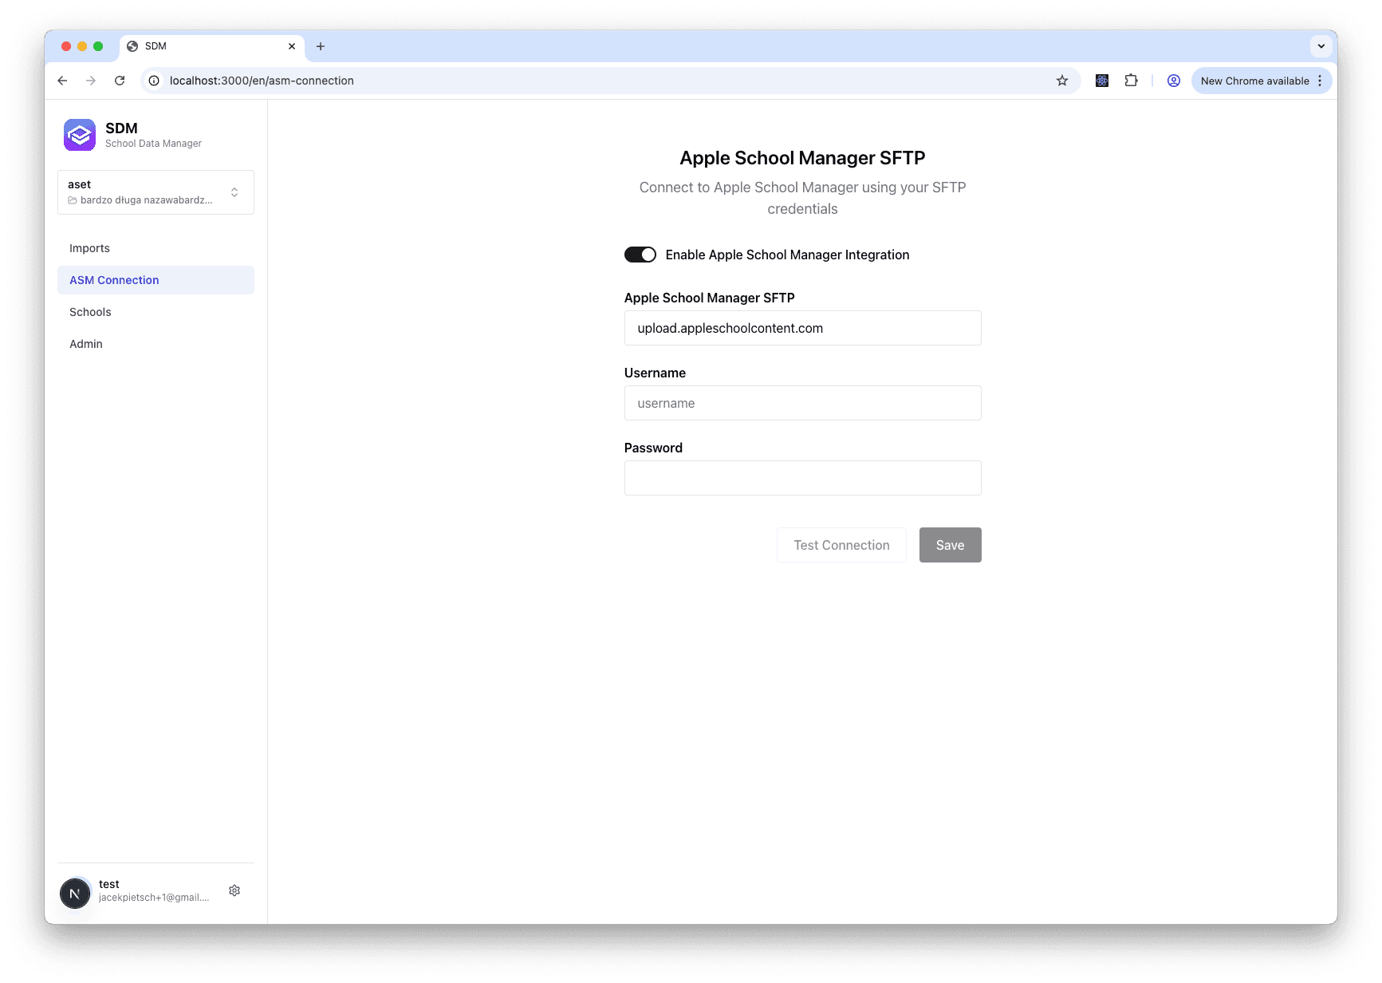Open the Extensions puzzle icon

coord(1131,81)
